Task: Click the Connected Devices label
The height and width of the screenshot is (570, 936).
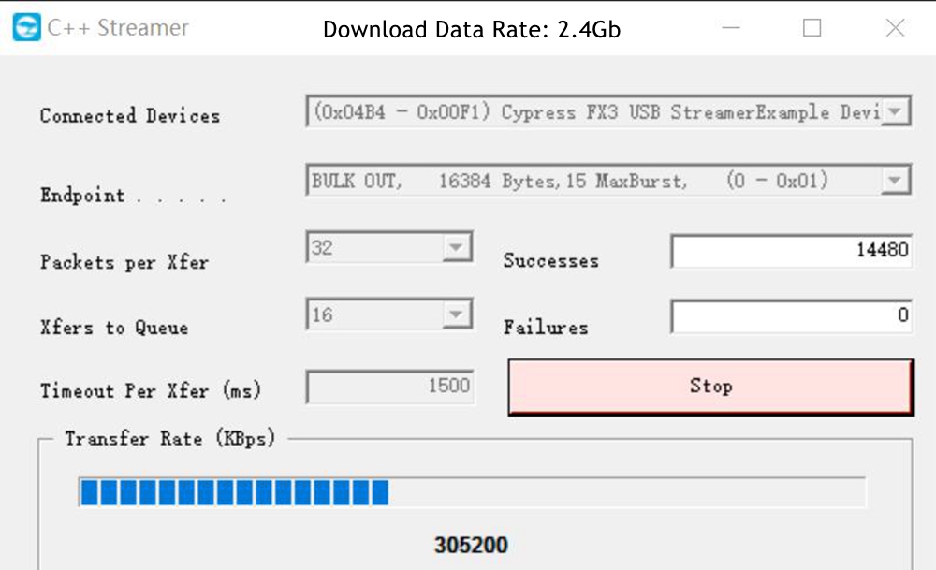Action: click(130, 116)
